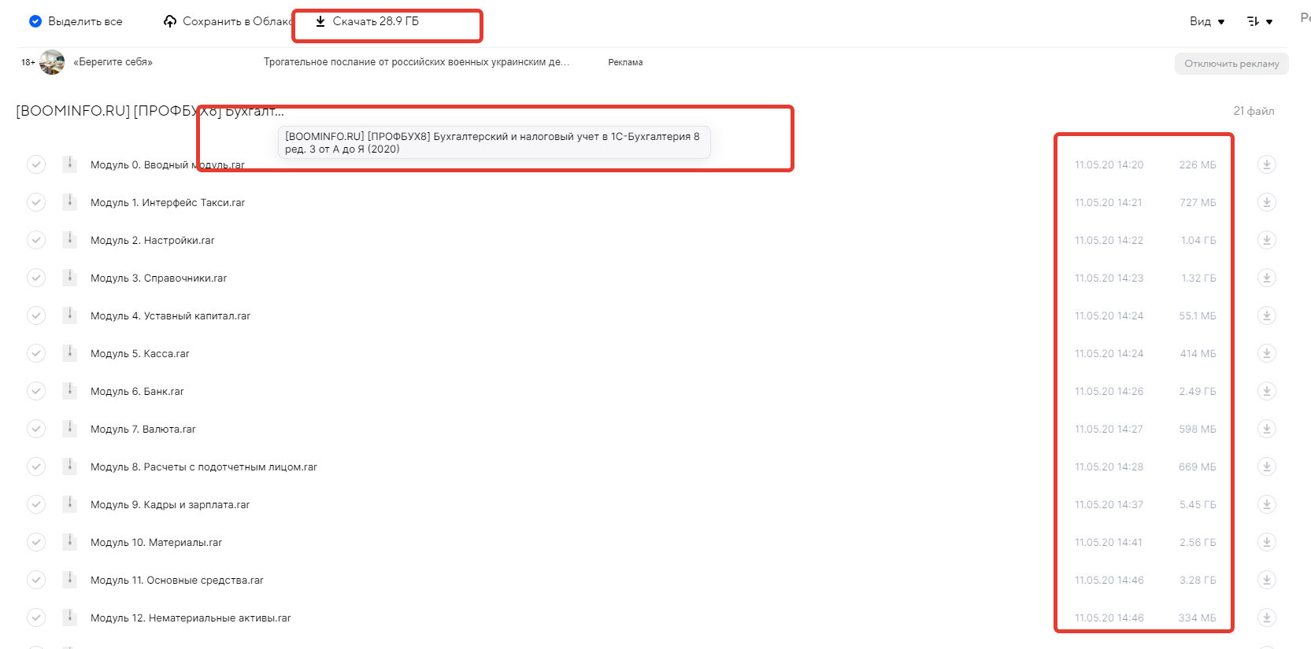This screenshot has width=1311, height=649.
Task: Click archive file icon of Модуль 12. Нематериальные активы.rar
Action: (x=70, y=617)
